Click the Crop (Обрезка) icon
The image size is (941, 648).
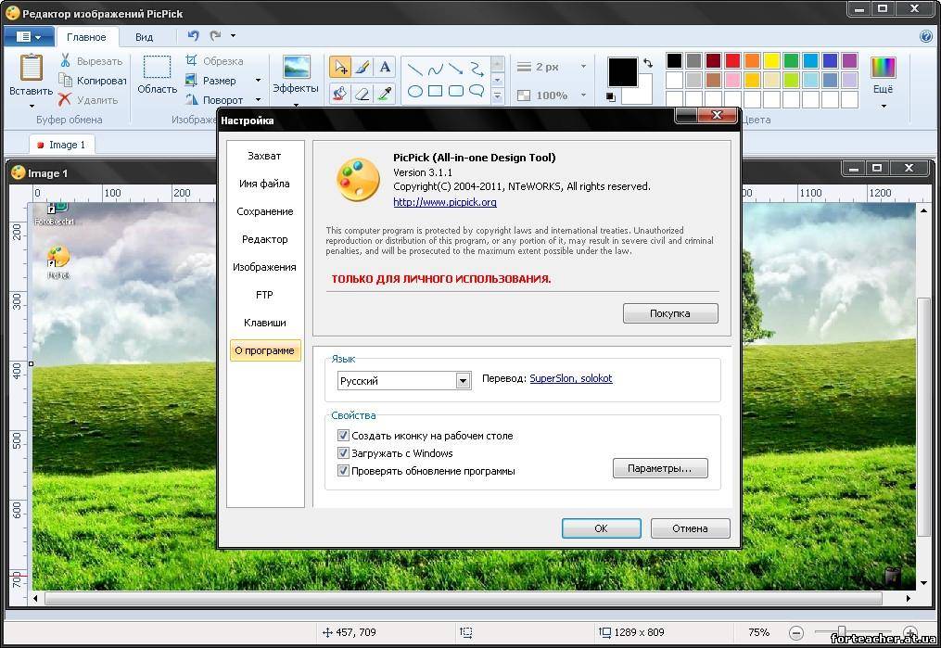click(191, 60)
